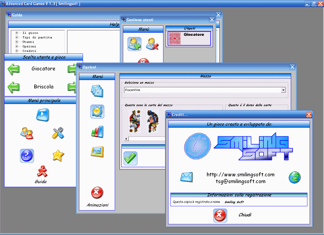
Task: Click the add user icon in Gestione utenti
Action: [x=134, y=44]
